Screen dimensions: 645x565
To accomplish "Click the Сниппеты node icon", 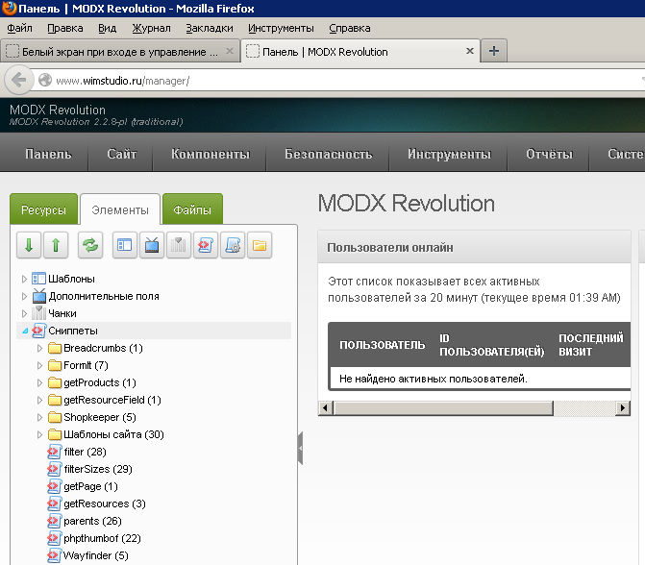I will [x=38, y=331].
